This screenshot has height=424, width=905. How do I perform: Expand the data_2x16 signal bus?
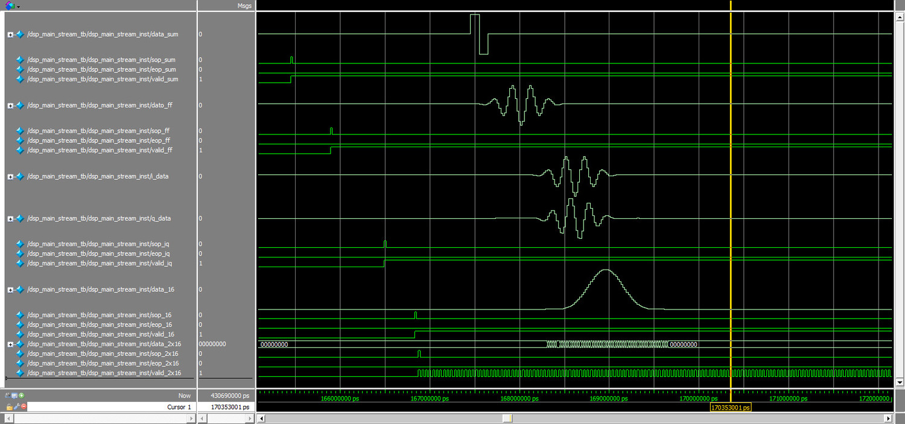10,344
